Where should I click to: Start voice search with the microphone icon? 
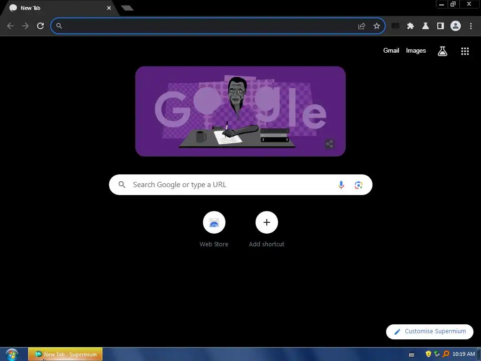(341, 185)
